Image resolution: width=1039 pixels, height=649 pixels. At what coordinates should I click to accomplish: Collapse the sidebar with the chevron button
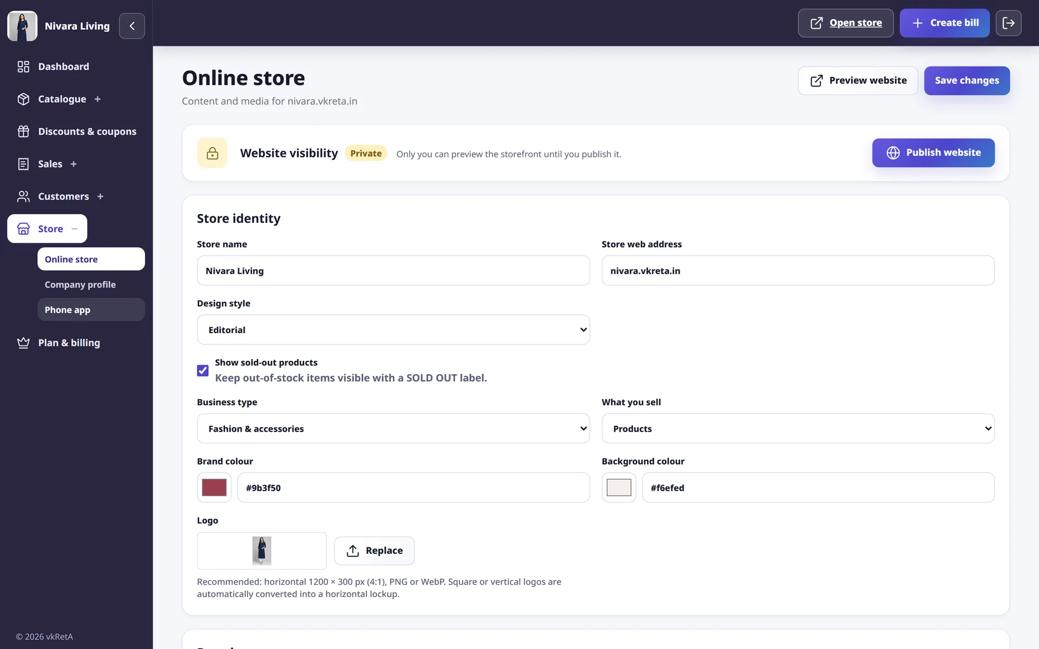[x=132, y=26]
